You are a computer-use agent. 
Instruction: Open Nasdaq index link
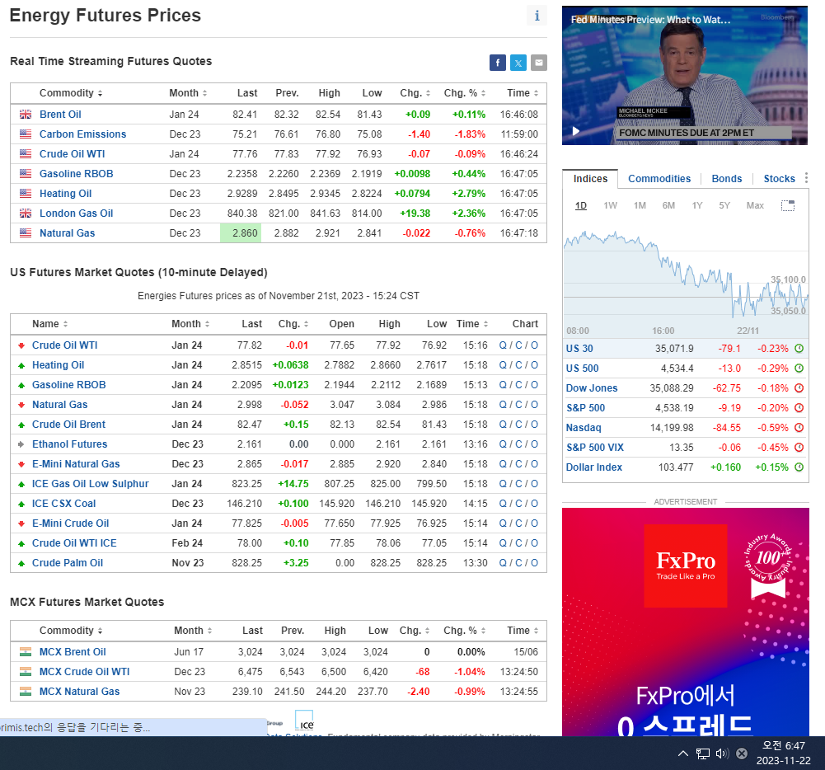(584, 427)
